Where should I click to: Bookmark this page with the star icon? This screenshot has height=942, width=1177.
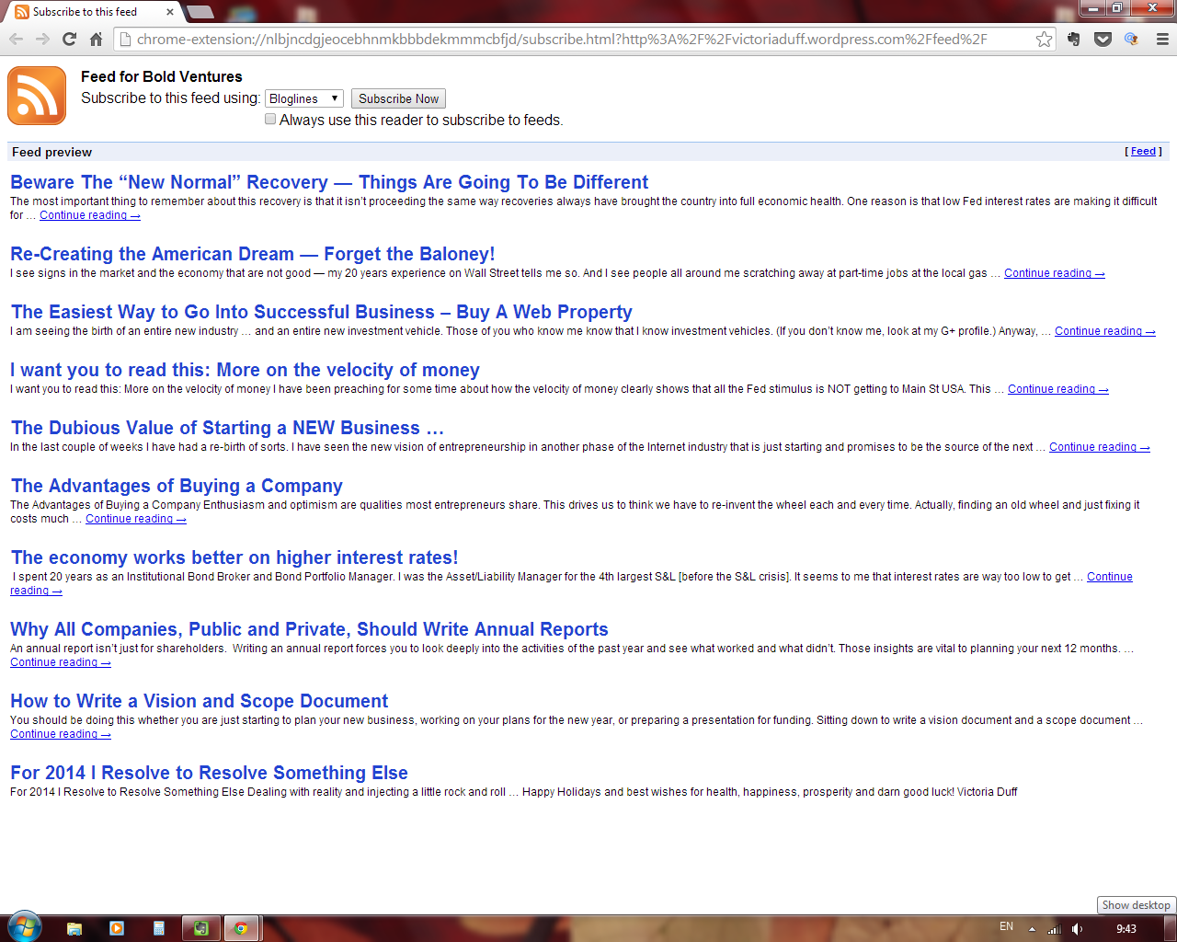point(1044,39)
